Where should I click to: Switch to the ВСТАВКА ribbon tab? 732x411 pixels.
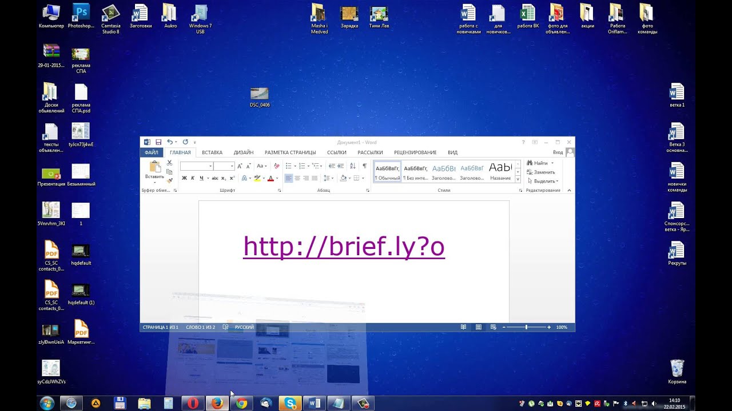coord(212,152)
